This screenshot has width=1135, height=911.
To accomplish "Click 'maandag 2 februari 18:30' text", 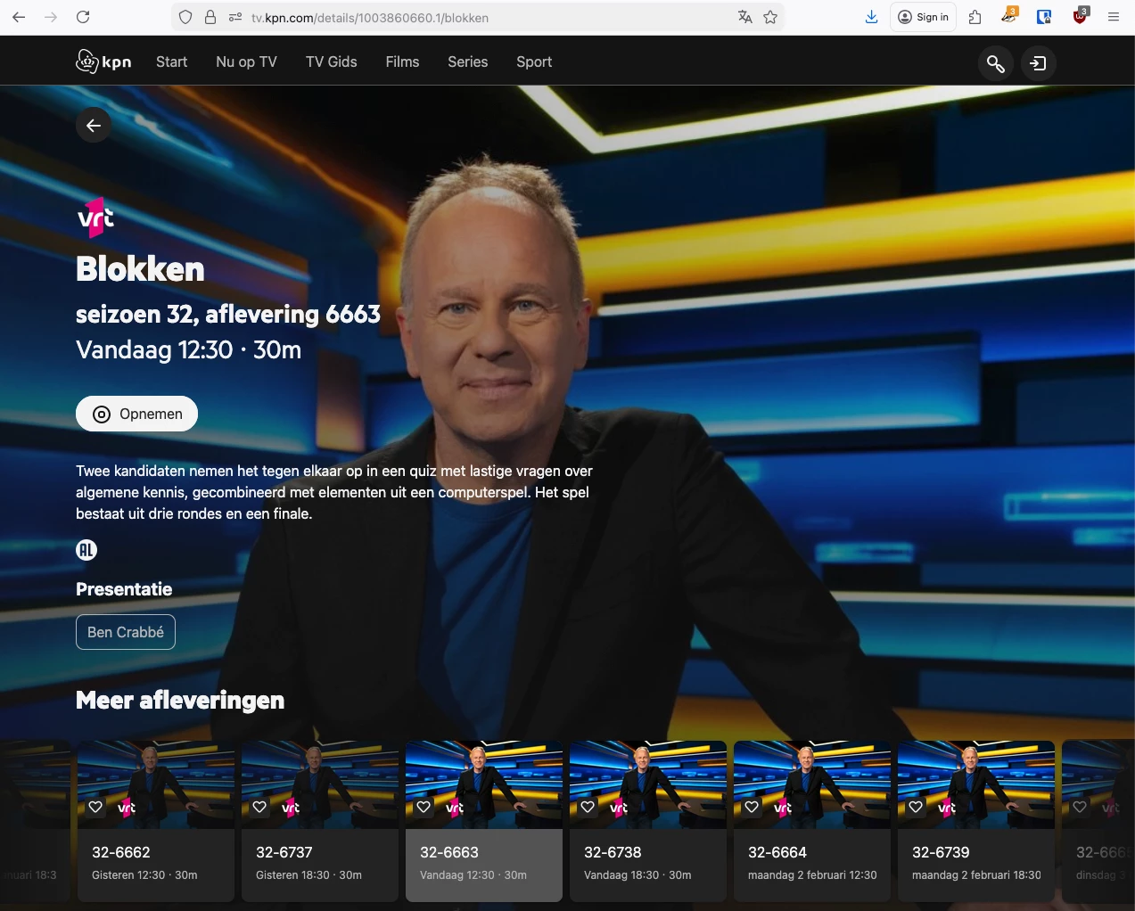I will point(976,875).
